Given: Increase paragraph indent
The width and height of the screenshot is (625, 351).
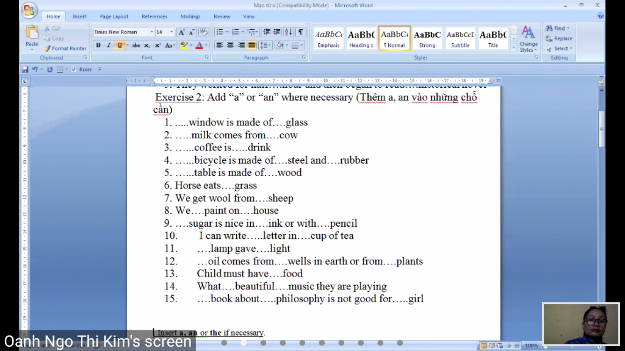Looking at the screenshot, I should tap(276, 32).
